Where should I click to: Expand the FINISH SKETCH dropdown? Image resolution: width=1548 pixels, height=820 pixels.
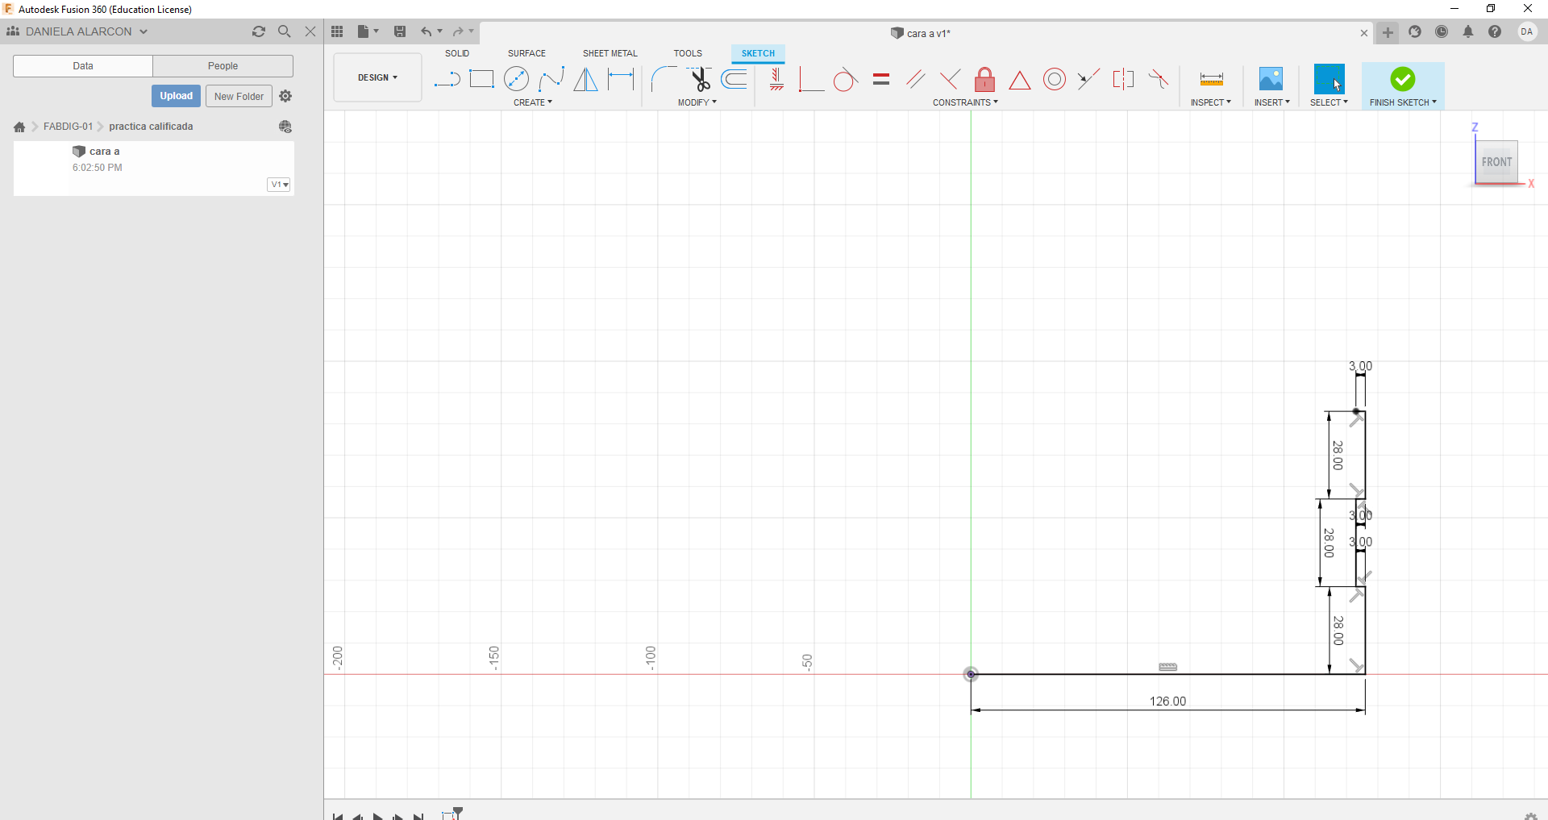[x=1403, y=102]
